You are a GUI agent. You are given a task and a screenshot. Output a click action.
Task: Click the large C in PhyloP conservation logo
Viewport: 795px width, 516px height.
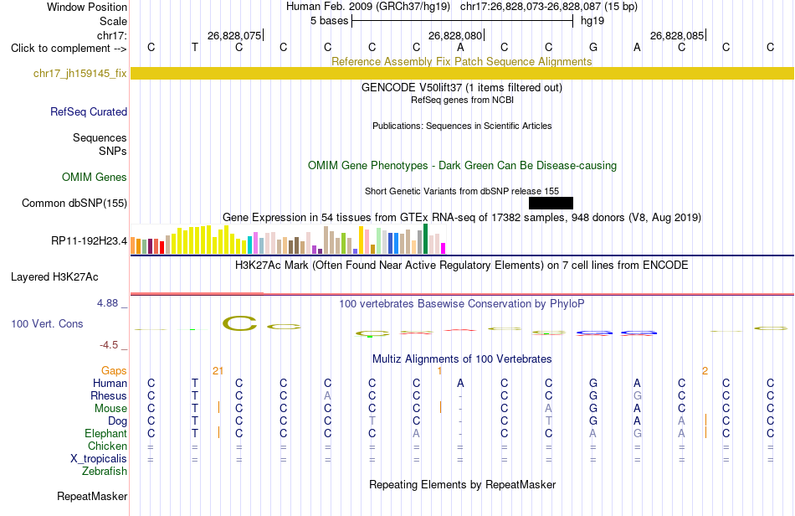click(x=239, y=323)
